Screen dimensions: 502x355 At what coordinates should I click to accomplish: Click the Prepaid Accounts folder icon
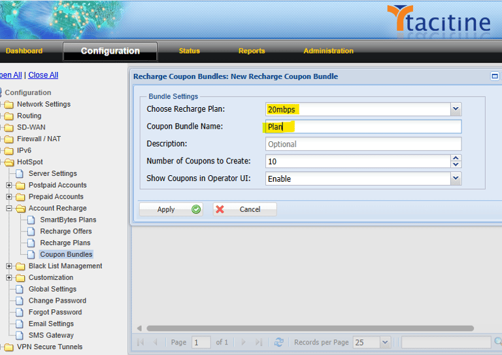pyautogui.click(x=20, y=197)
